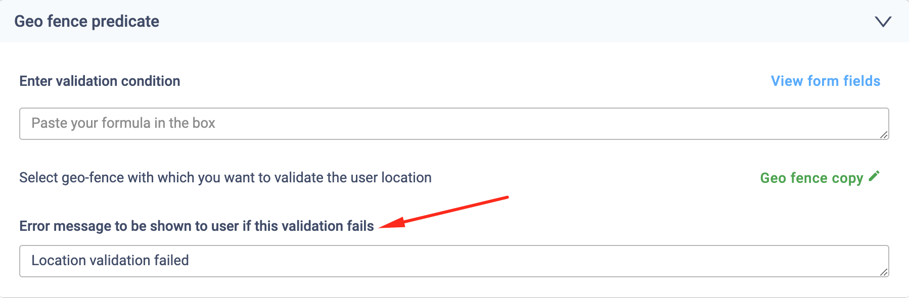
Task: Open the View form fields link
Action: (825, 81)
